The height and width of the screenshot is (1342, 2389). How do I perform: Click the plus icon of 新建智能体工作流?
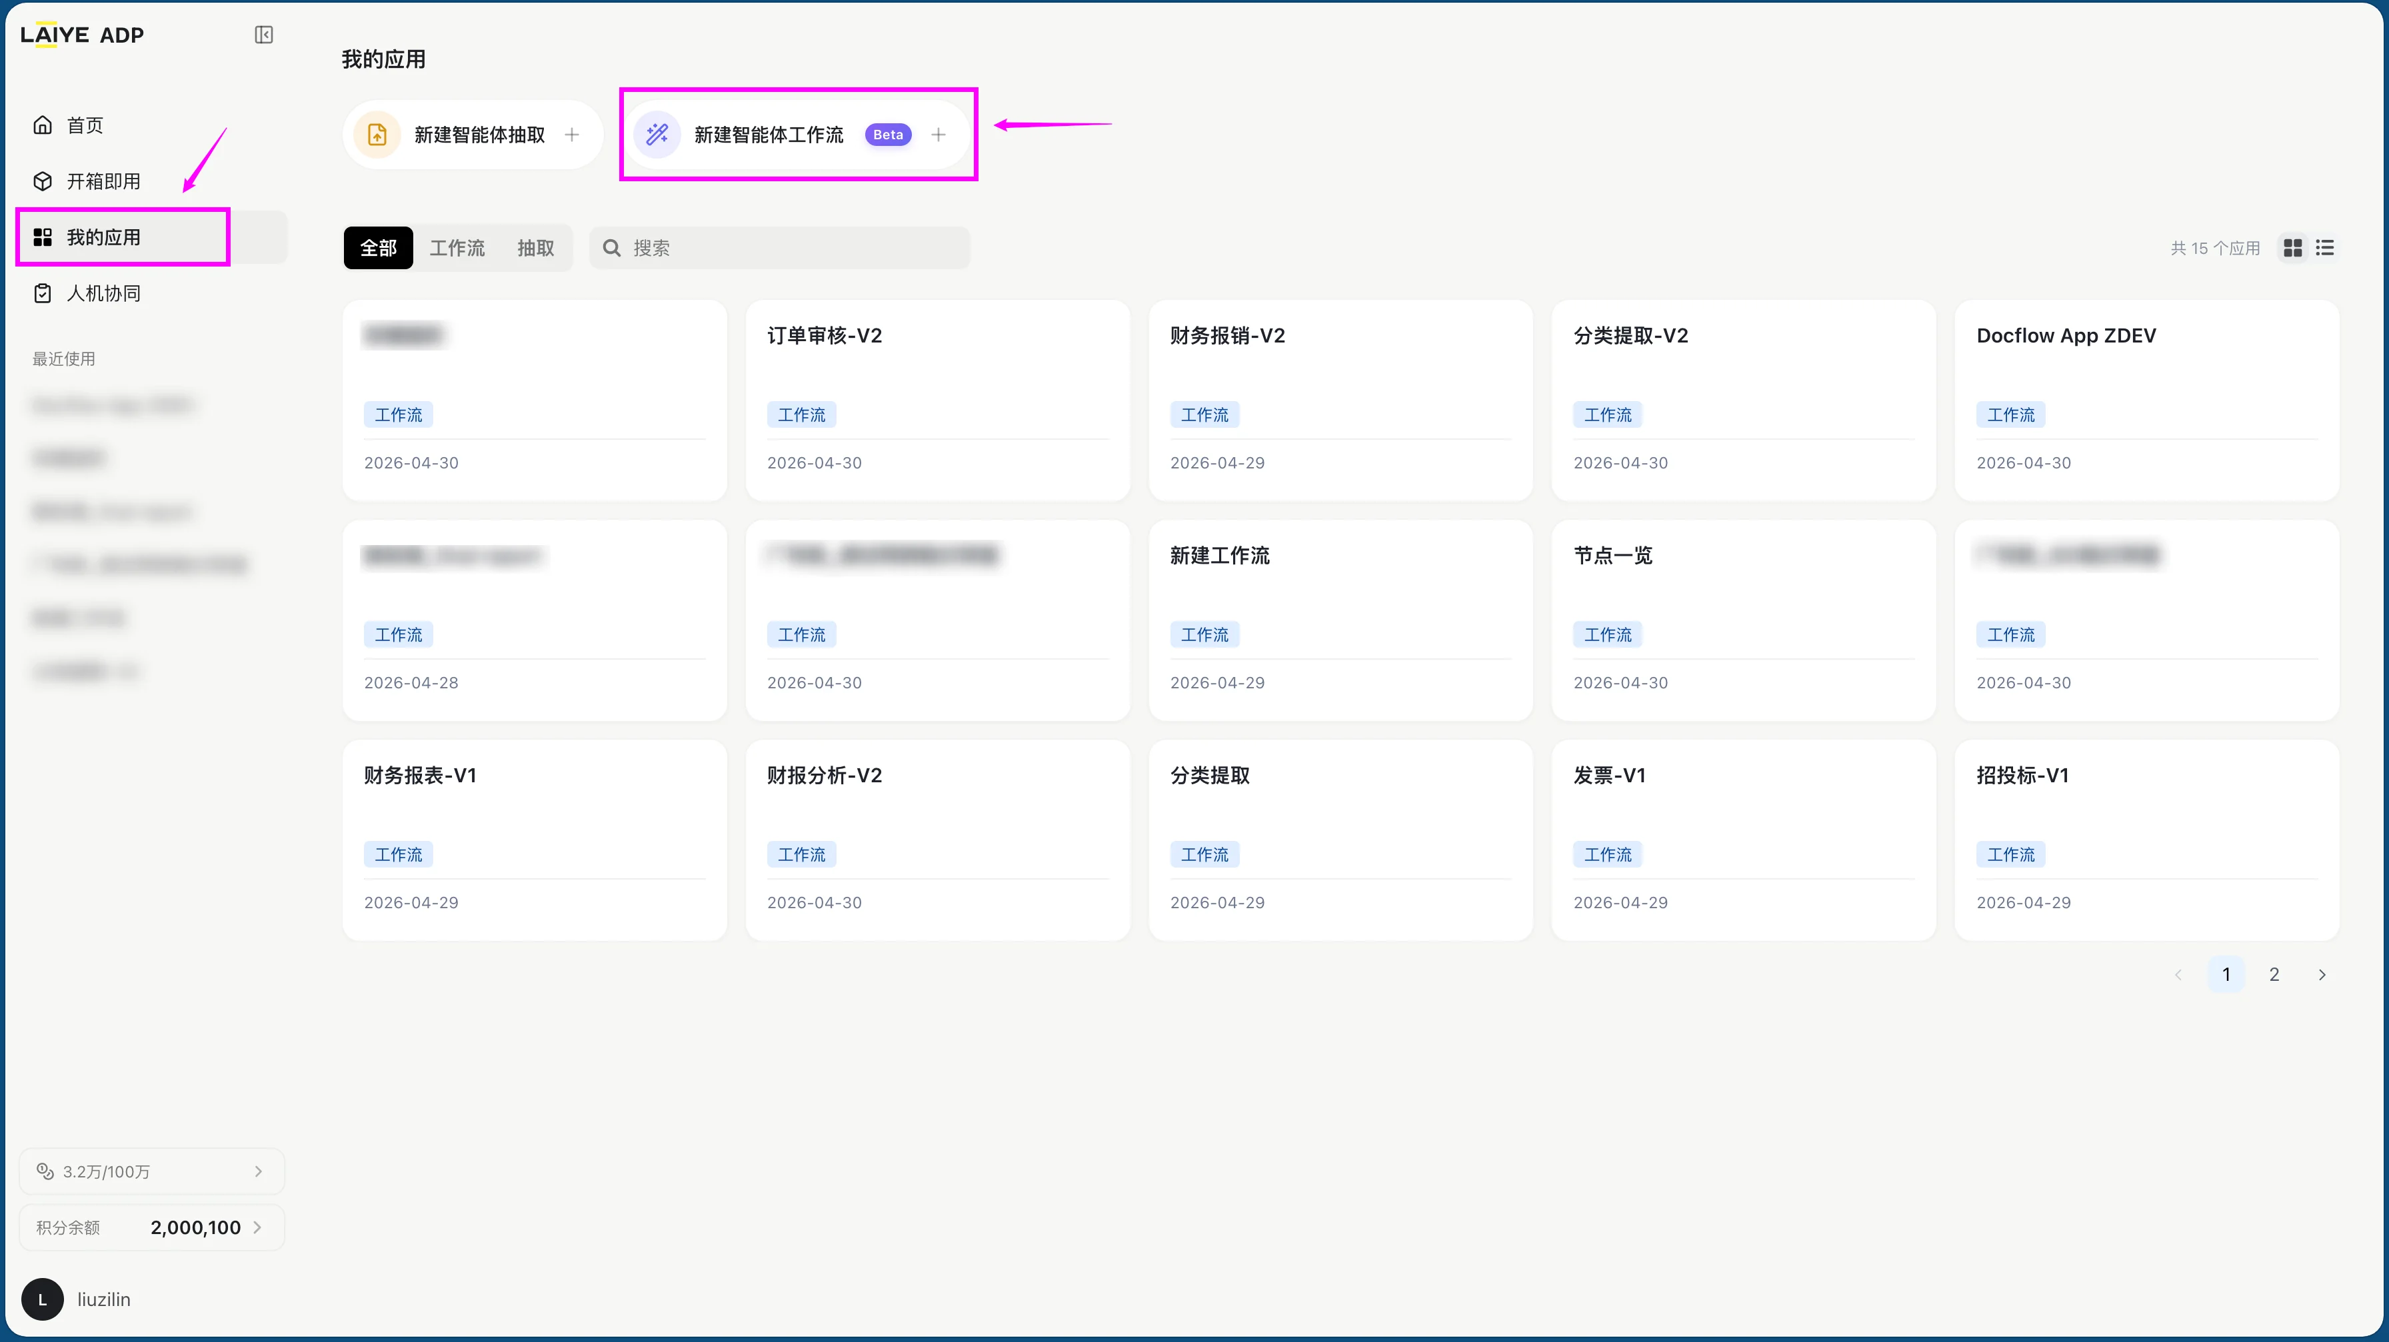[x=939, y=135]
